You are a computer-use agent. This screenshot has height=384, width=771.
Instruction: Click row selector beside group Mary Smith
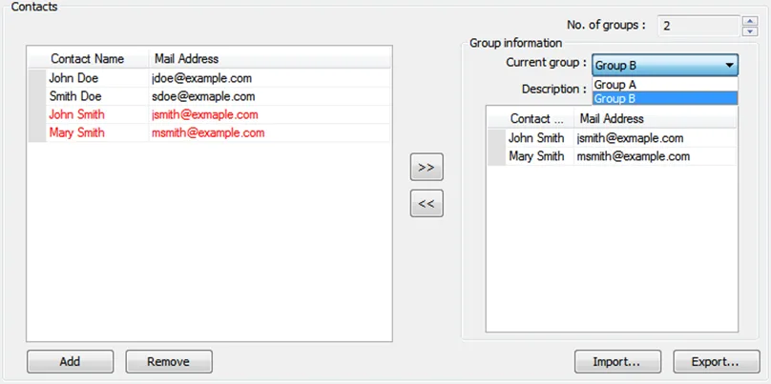tap(496, 156)
